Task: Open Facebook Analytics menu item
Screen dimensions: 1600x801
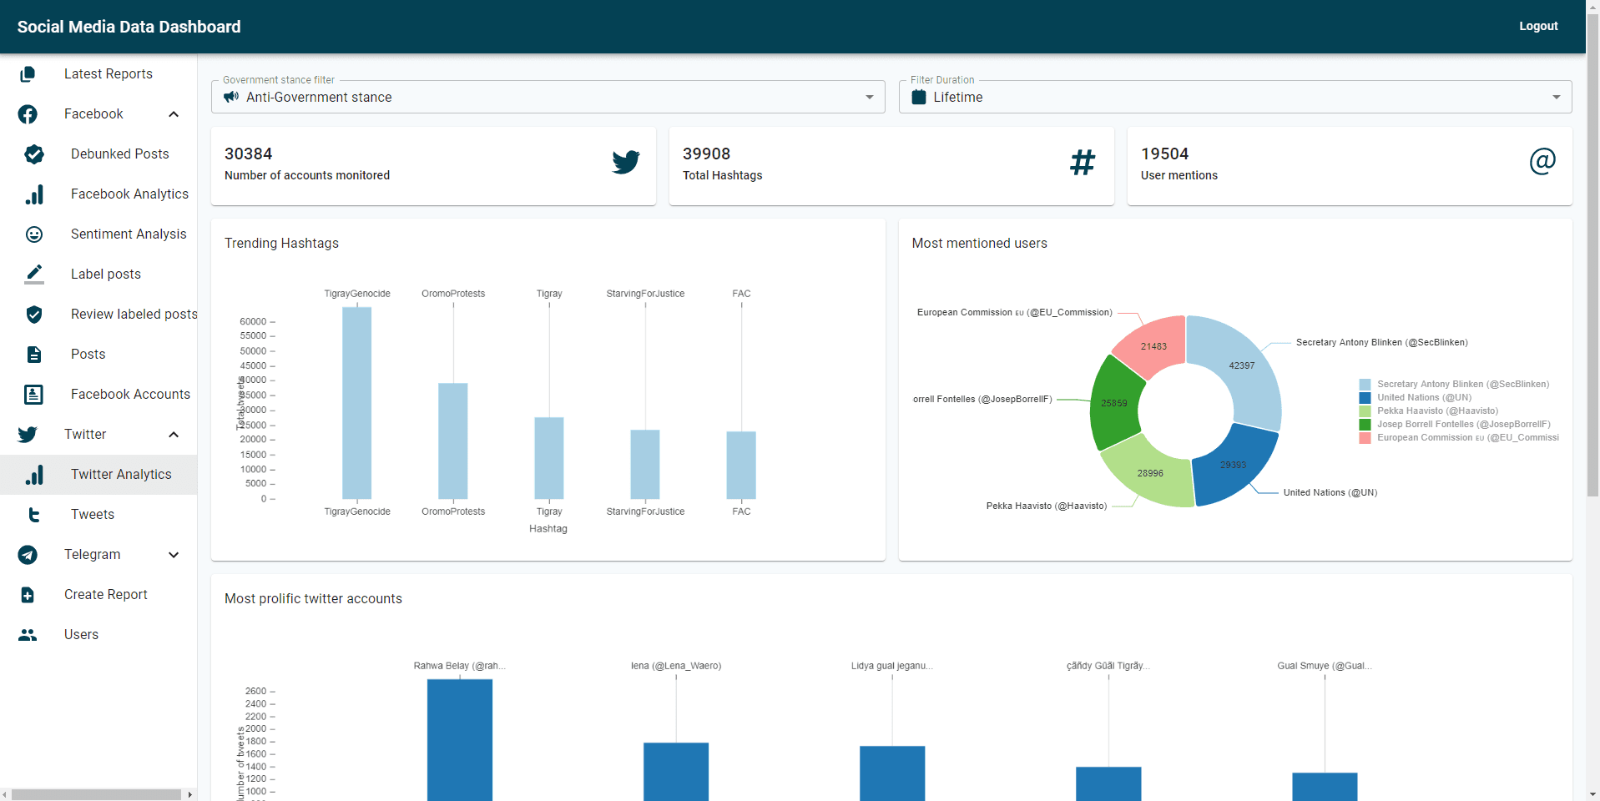Action: 129,194
